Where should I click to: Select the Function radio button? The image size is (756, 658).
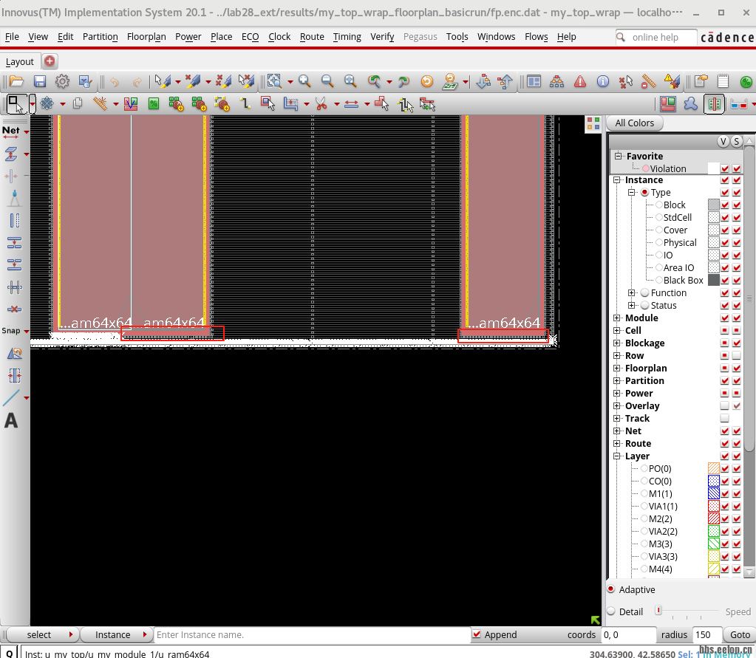pyautogui.click(x=645, y=293)
